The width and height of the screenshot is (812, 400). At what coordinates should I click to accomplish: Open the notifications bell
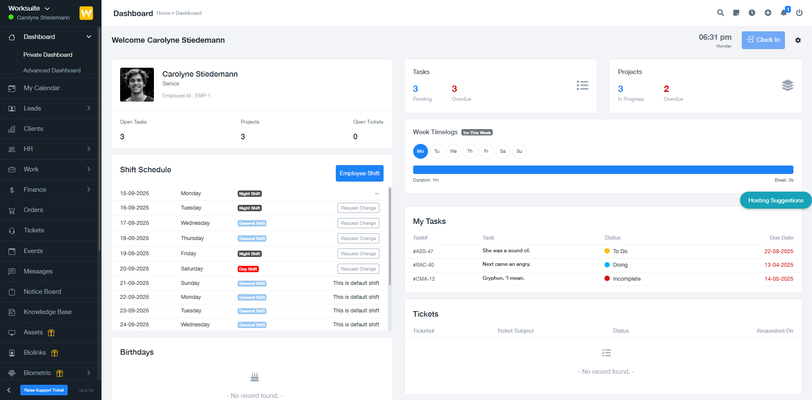(x=783, y=13)
